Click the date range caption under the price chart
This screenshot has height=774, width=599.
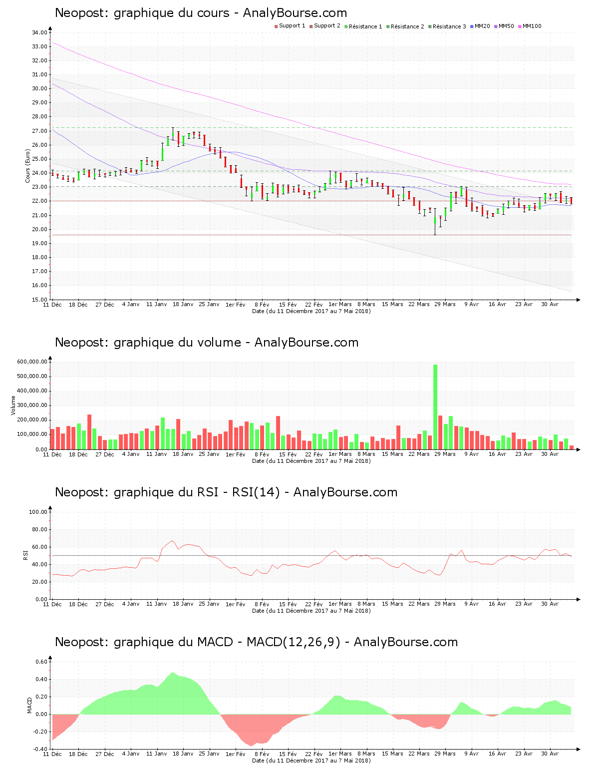311,311
